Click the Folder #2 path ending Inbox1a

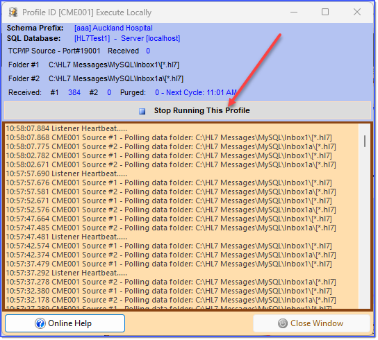[x=116, y=78]
